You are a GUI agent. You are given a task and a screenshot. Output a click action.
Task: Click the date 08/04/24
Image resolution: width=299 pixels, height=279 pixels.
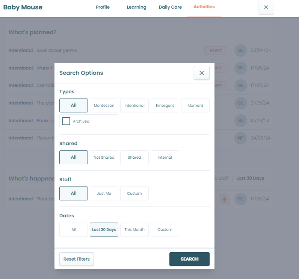(260, 50)
